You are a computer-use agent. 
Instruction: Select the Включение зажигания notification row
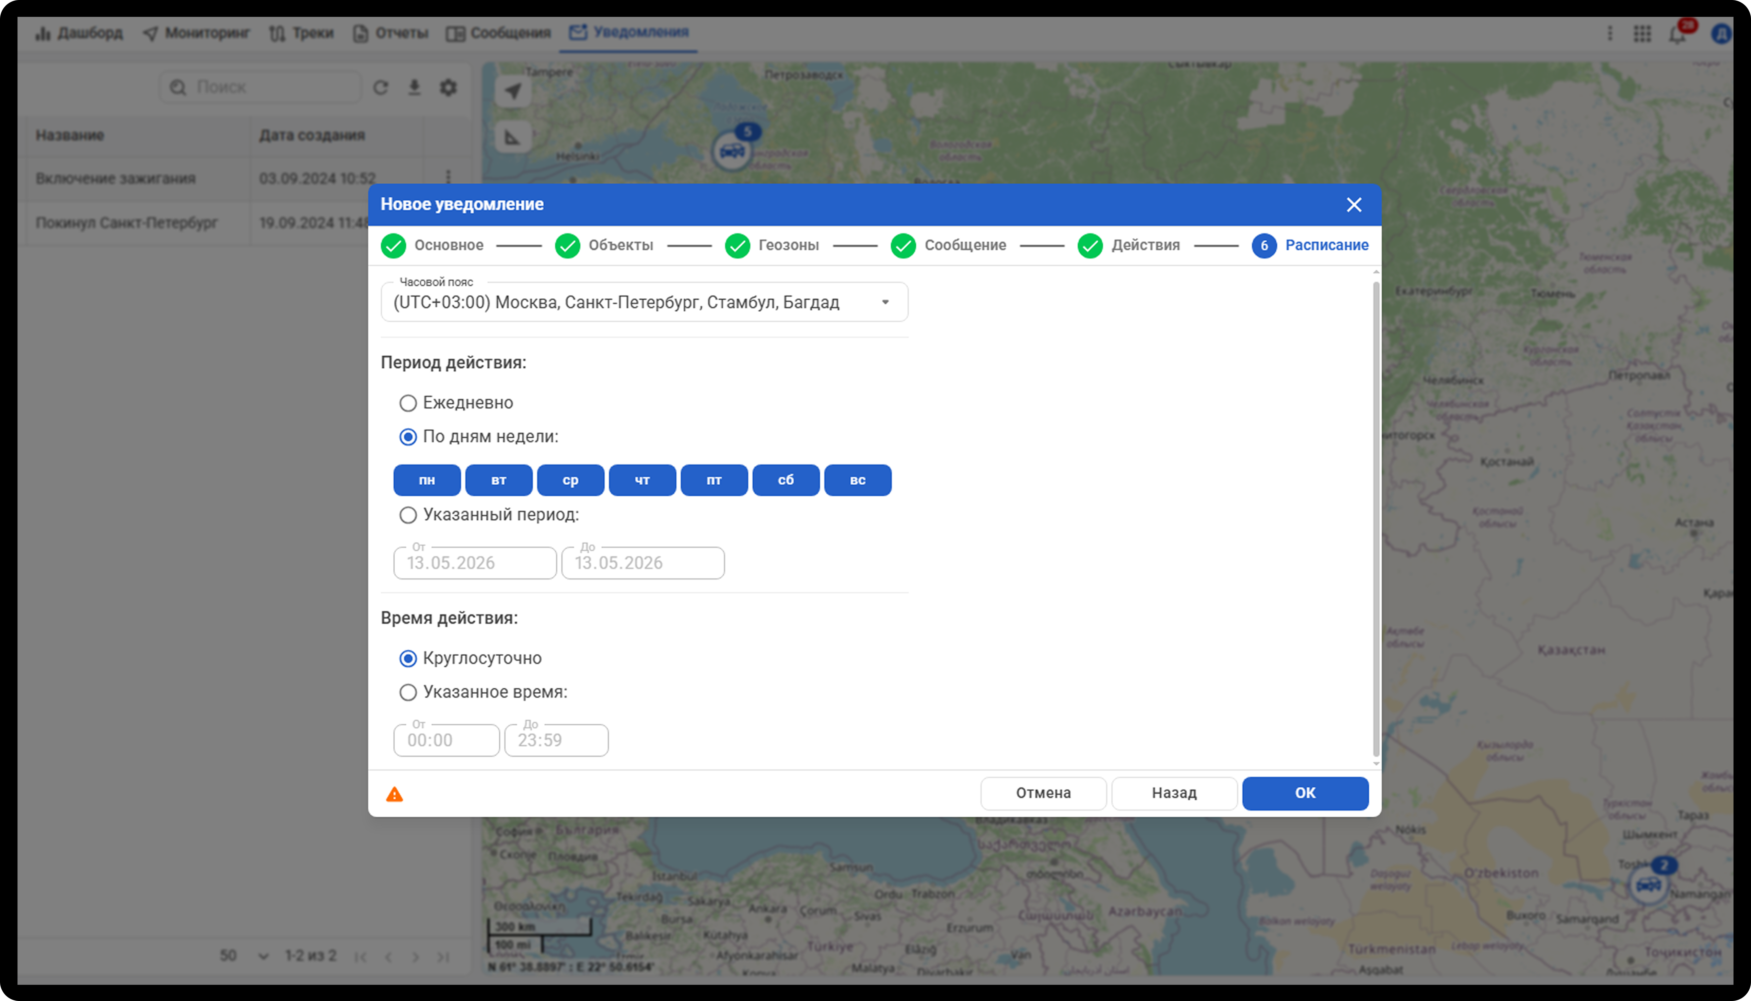coord(244,178)
